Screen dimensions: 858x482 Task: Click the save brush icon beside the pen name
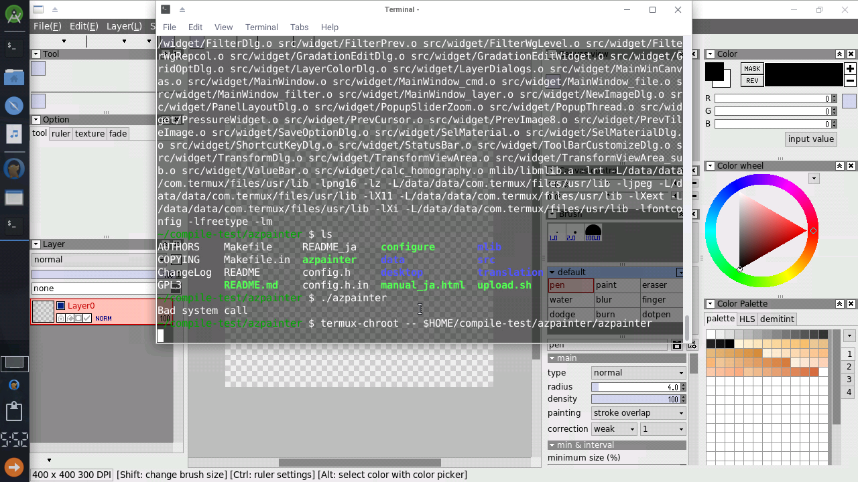[x=677, y=345]
